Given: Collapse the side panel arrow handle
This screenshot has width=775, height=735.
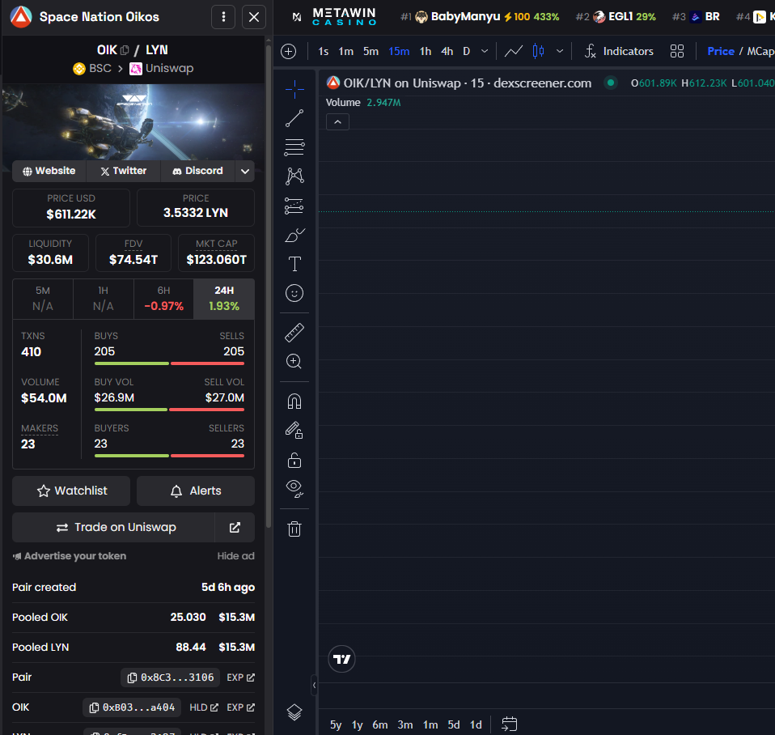Looking at the screenshot, I should [314, 685].
